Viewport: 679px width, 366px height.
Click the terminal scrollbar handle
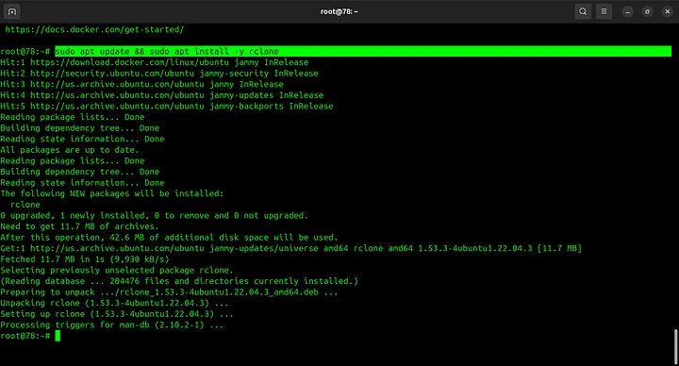coord(675,346)
